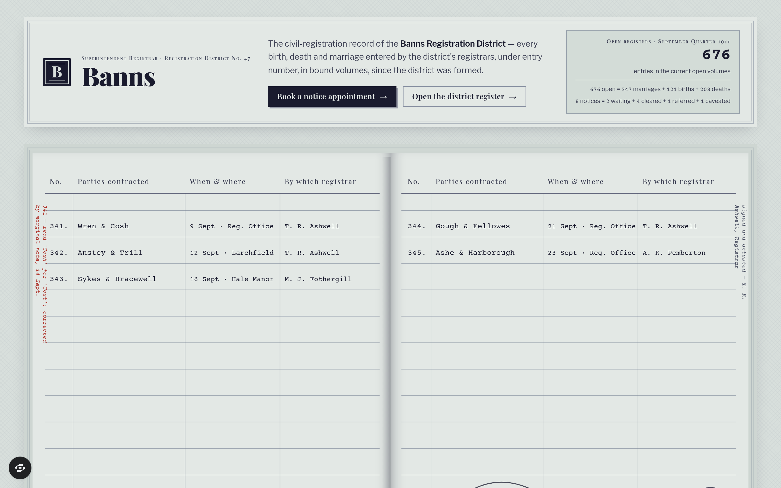Click the red marginal correction note
This screenshot has width=781, height=488.
pos(41,274)
